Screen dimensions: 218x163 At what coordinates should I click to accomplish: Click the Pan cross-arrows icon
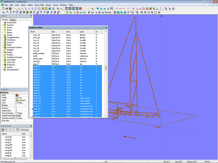(x=159, y=12)
